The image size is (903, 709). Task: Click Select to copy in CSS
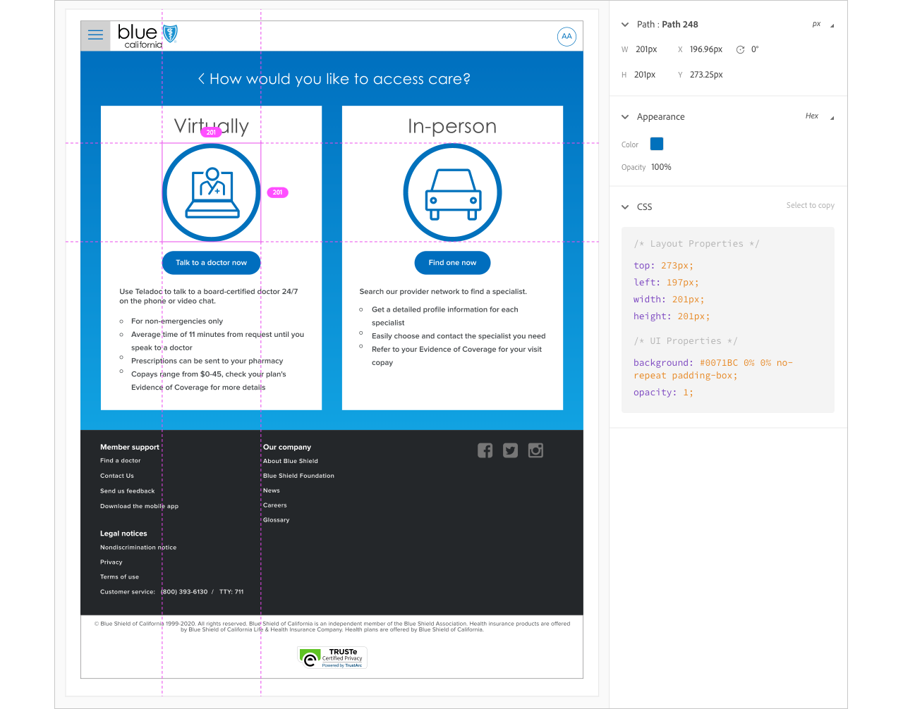point(810,206)
